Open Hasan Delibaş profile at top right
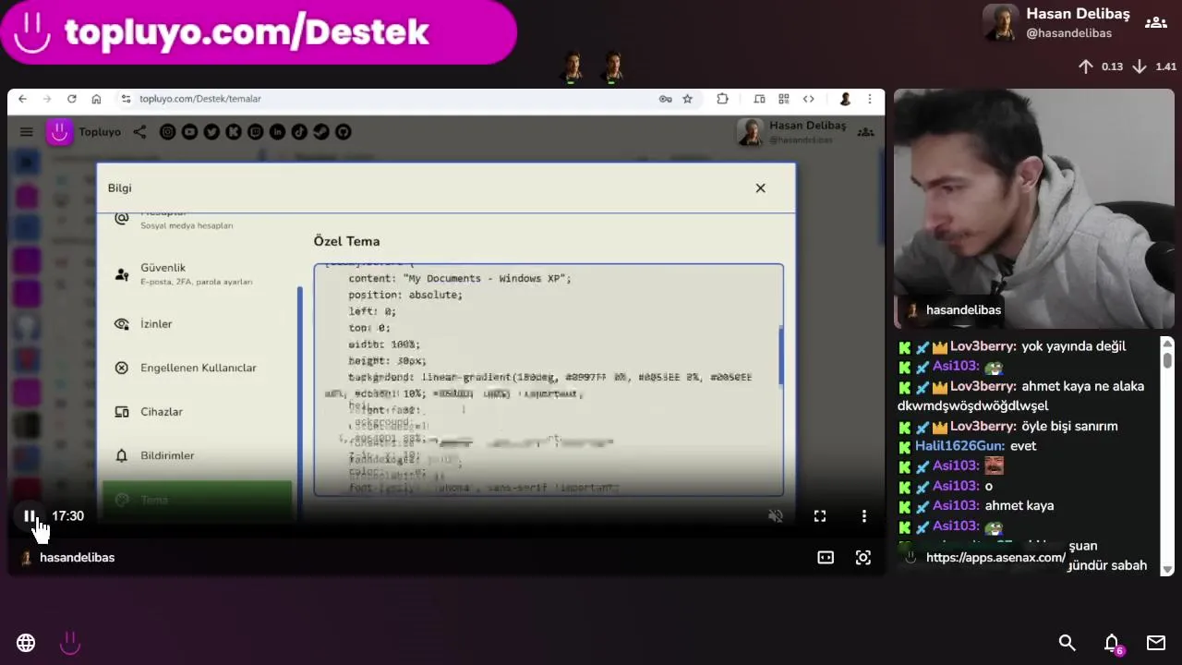The width and height of the screenshot is (1182, 665). point(1056,23)
